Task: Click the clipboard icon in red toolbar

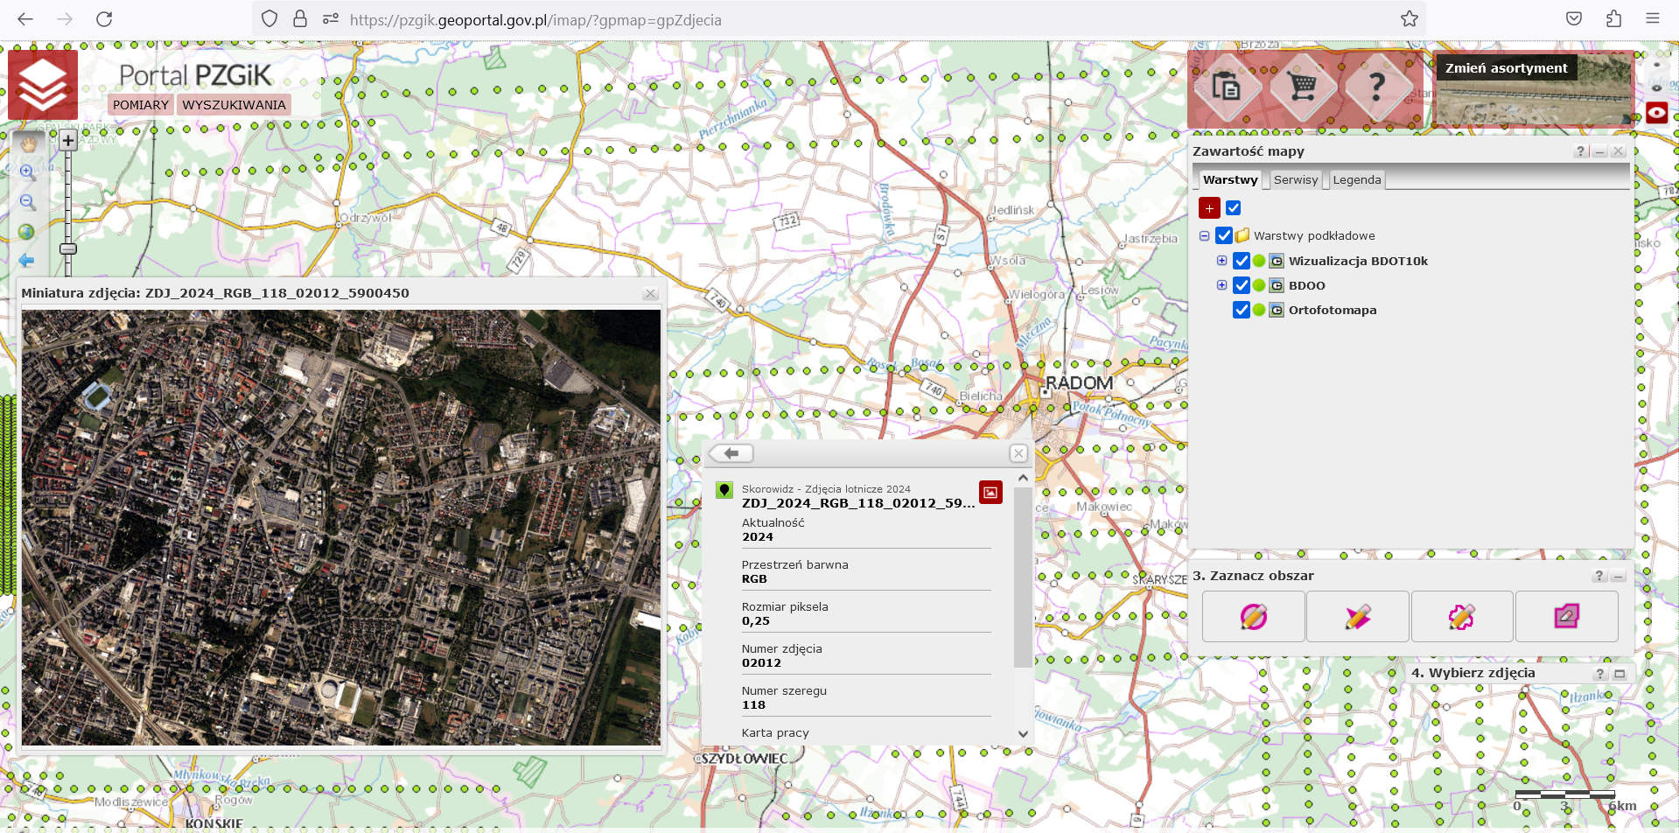Action: pyautogui.click(x=1227, y=87)
